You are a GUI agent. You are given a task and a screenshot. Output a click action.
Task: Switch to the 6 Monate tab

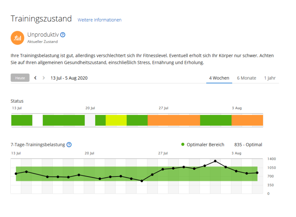point(246,78)
